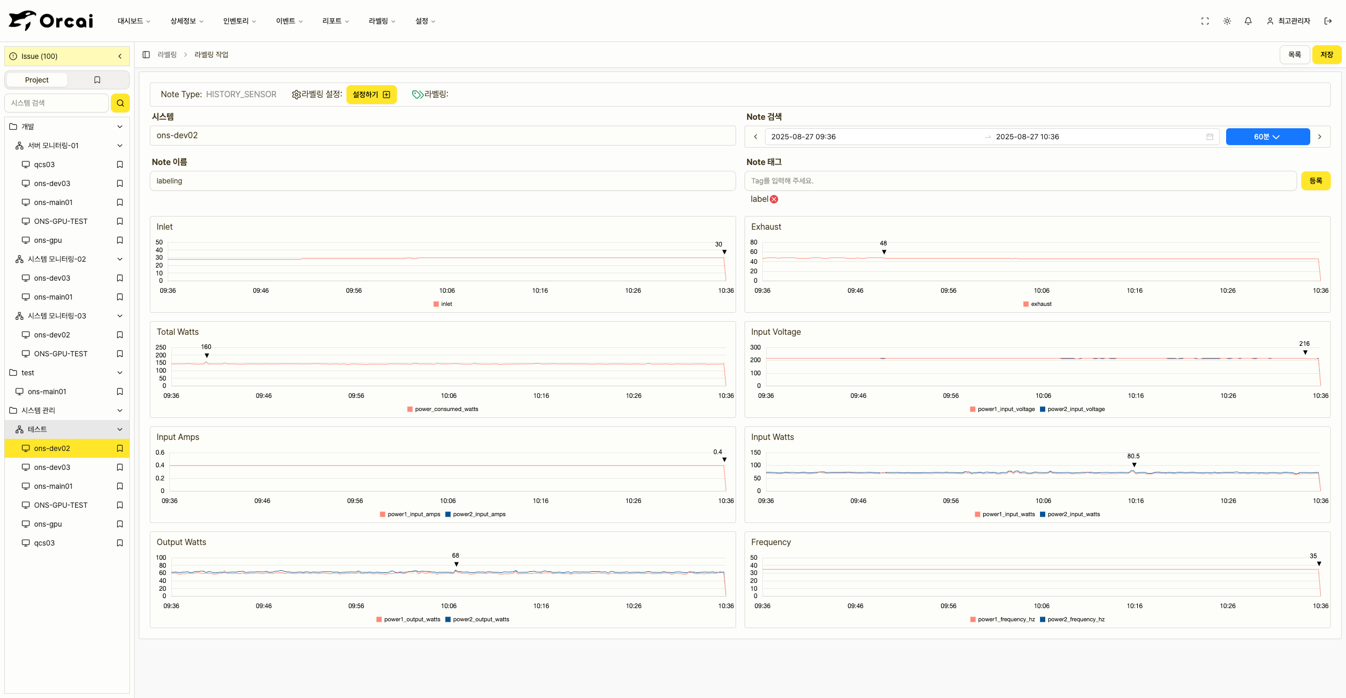
Task: Toggle sidebar panel icon beside breadcrumb
Action: pos(146,55)
